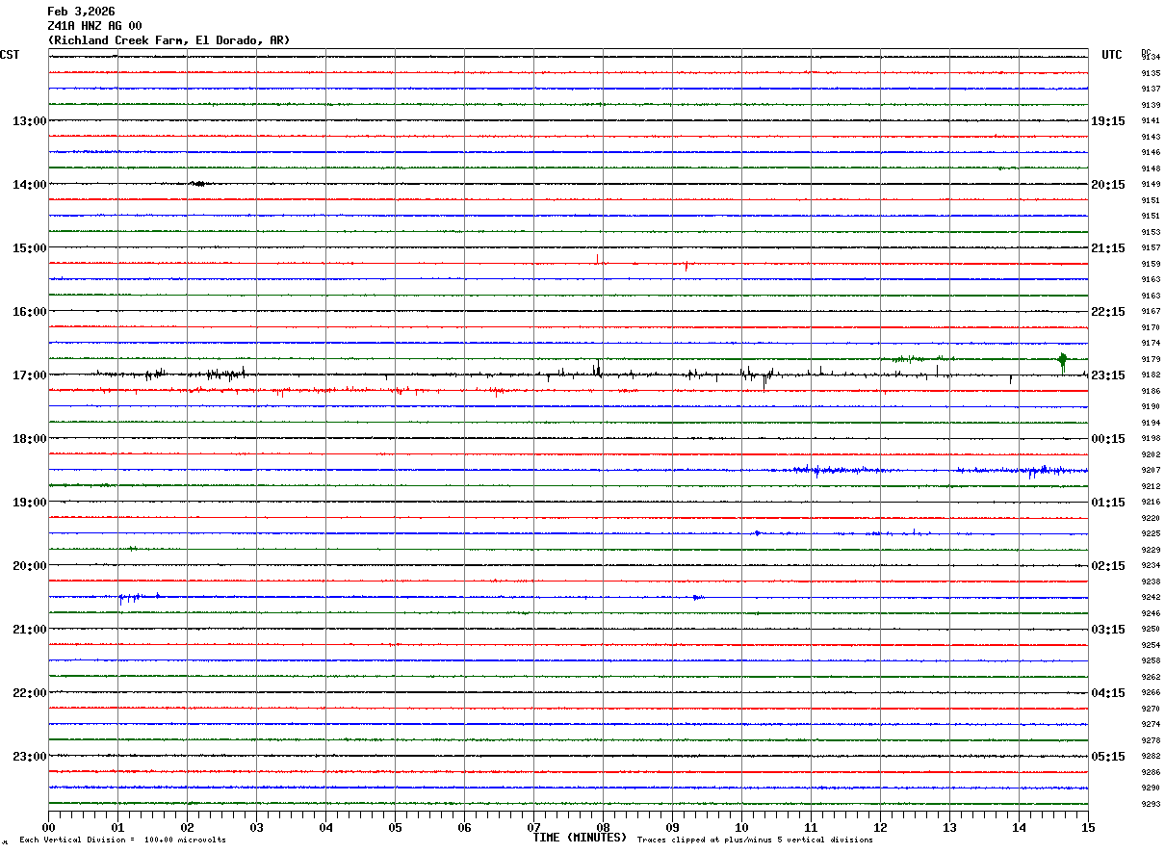Select the '21:00' CST row label
The image size is (1165, 853).
point(29,630)
